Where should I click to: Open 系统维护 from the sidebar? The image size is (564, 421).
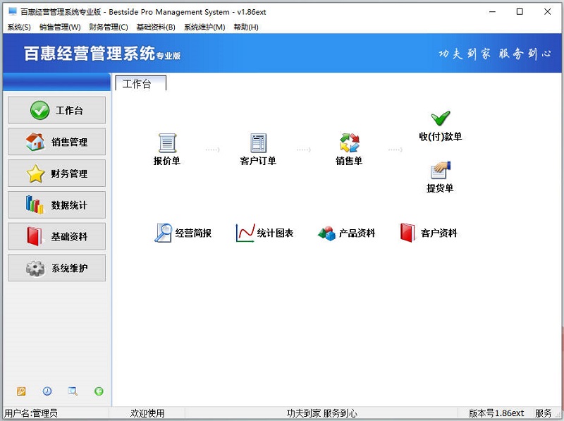click(56, 268)
